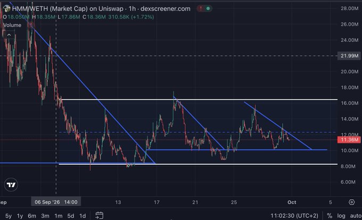Click the 18.00M price axis label
Screen dimensions: 362x220
coord(350,88)
